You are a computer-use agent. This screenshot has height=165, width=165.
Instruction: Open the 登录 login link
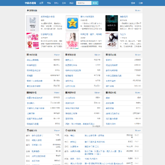133,3
